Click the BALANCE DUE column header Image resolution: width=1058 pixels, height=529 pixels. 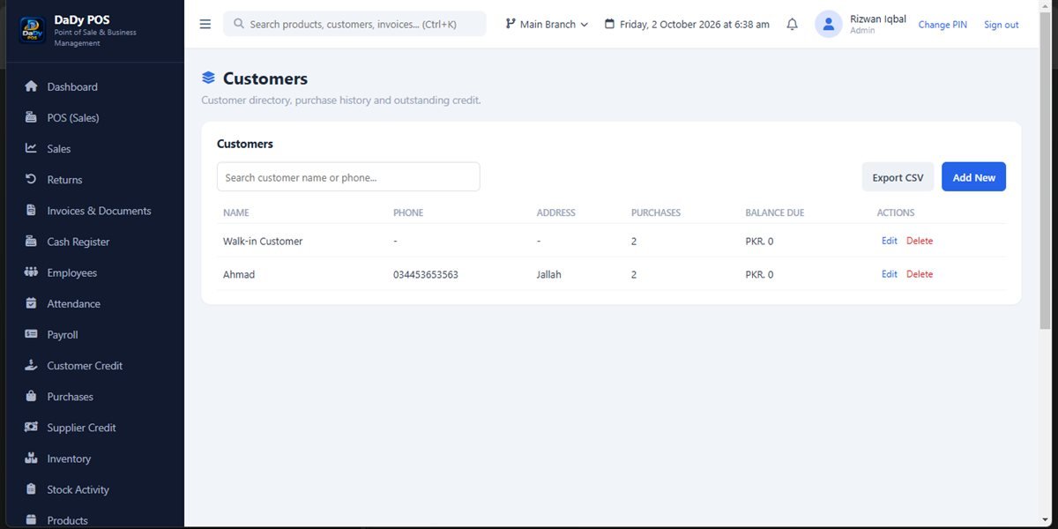point(775,212)
